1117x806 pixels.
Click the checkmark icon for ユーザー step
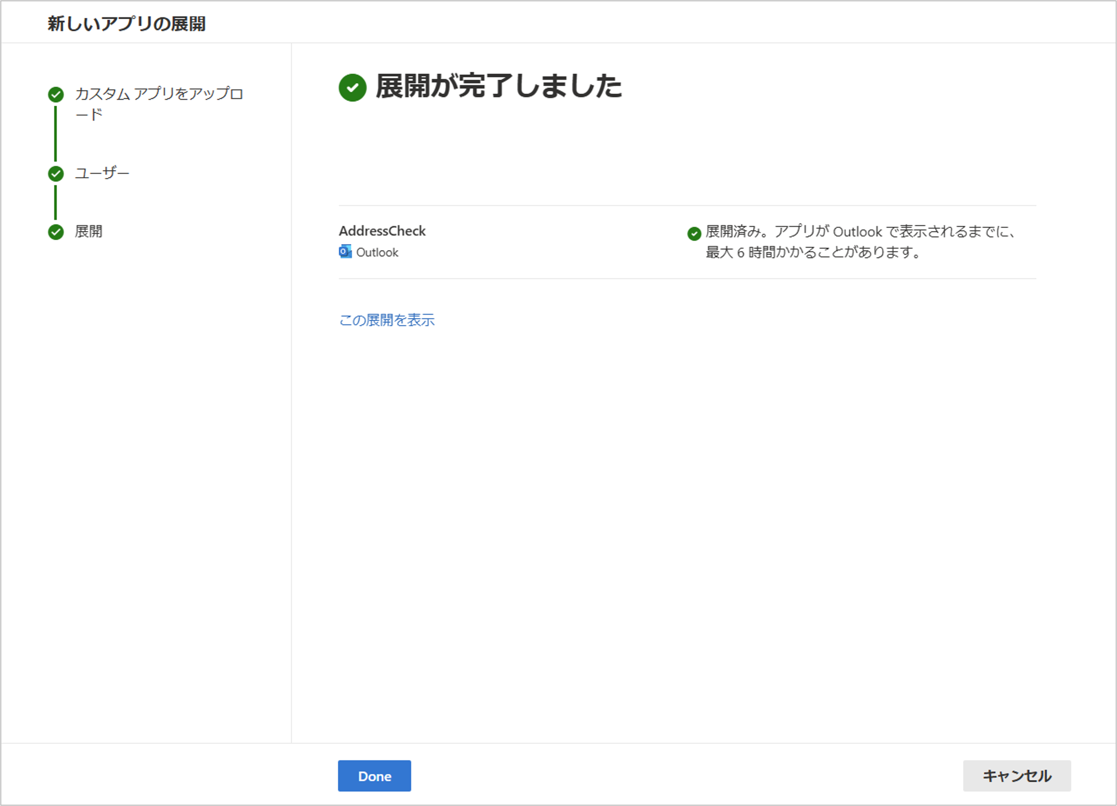[56, 173]
